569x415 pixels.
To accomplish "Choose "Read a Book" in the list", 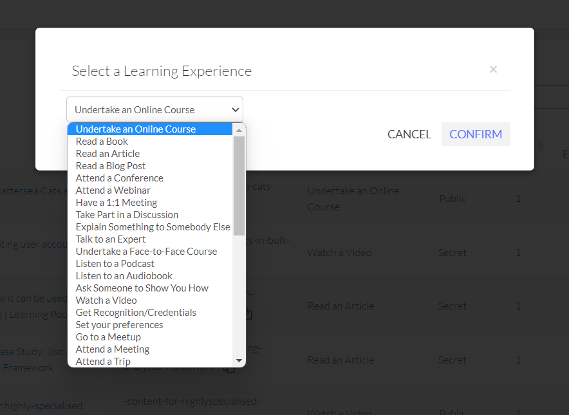I will 101,141.
